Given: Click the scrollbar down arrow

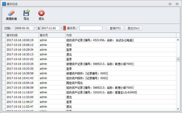Looking at the screenshot, I should 178,109.
